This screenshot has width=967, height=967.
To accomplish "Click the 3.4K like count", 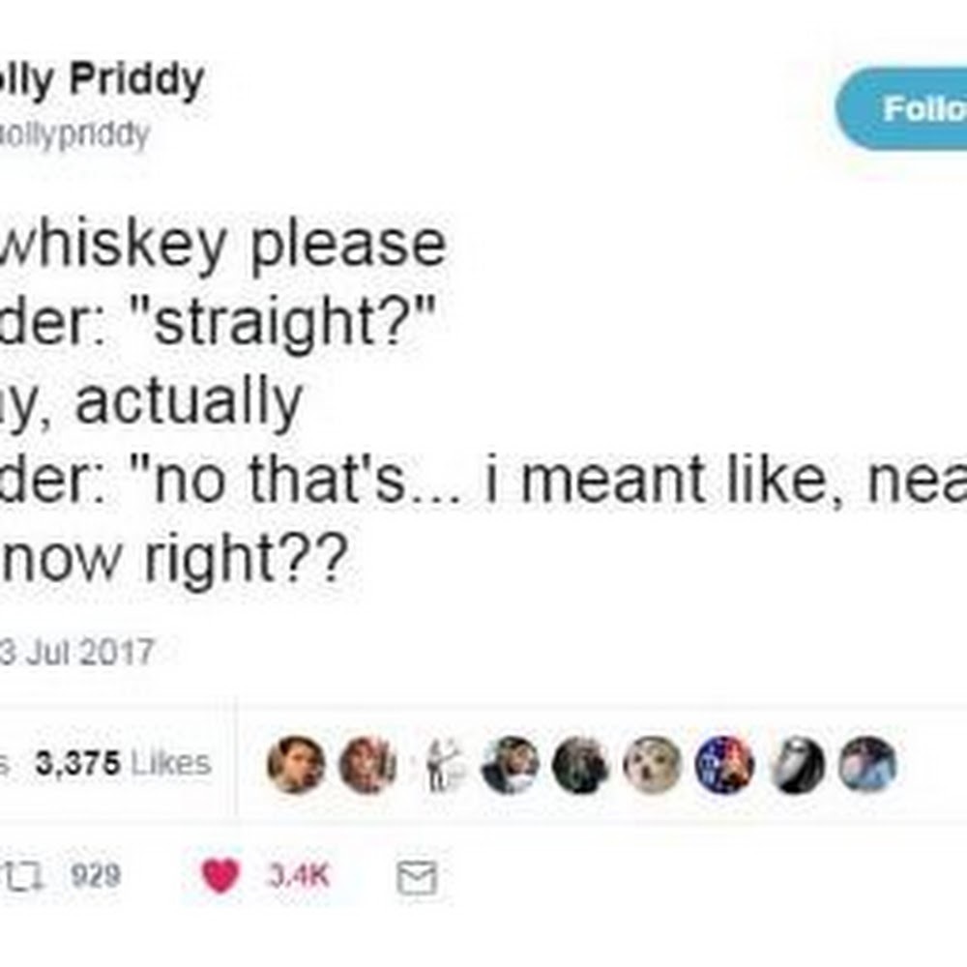I will coord(297,877).
